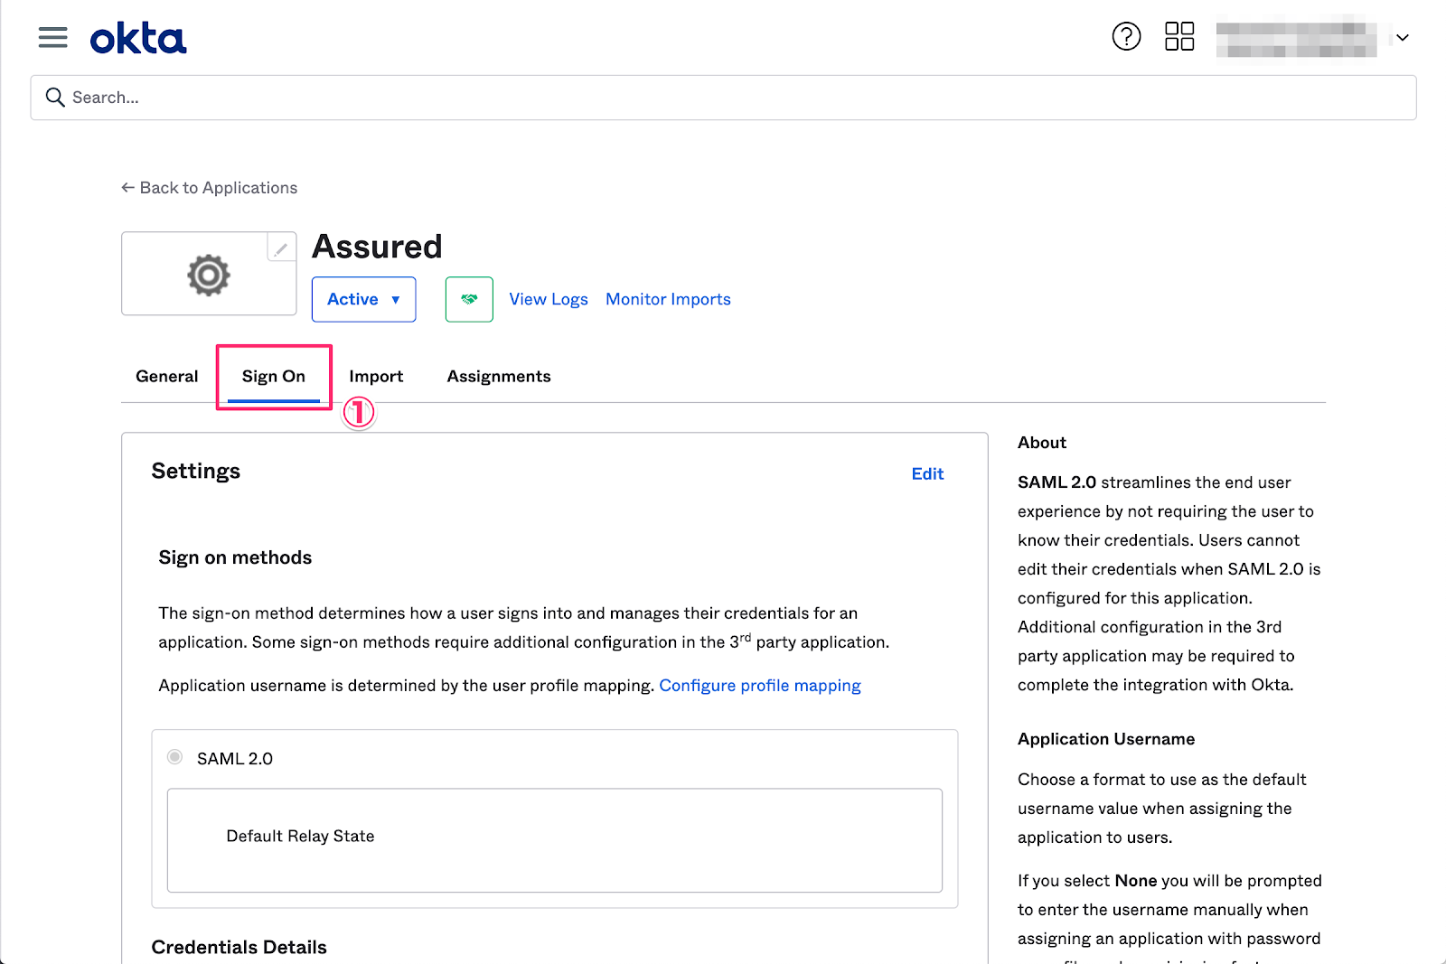Image resolution: width=1446 pixels, height=964 pixels.
Task: Click the green handshake icon button
Action: [x=469, y=299]
